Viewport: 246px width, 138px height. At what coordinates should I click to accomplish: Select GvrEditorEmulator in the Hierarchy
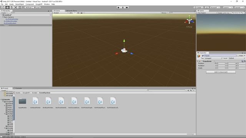10,21
